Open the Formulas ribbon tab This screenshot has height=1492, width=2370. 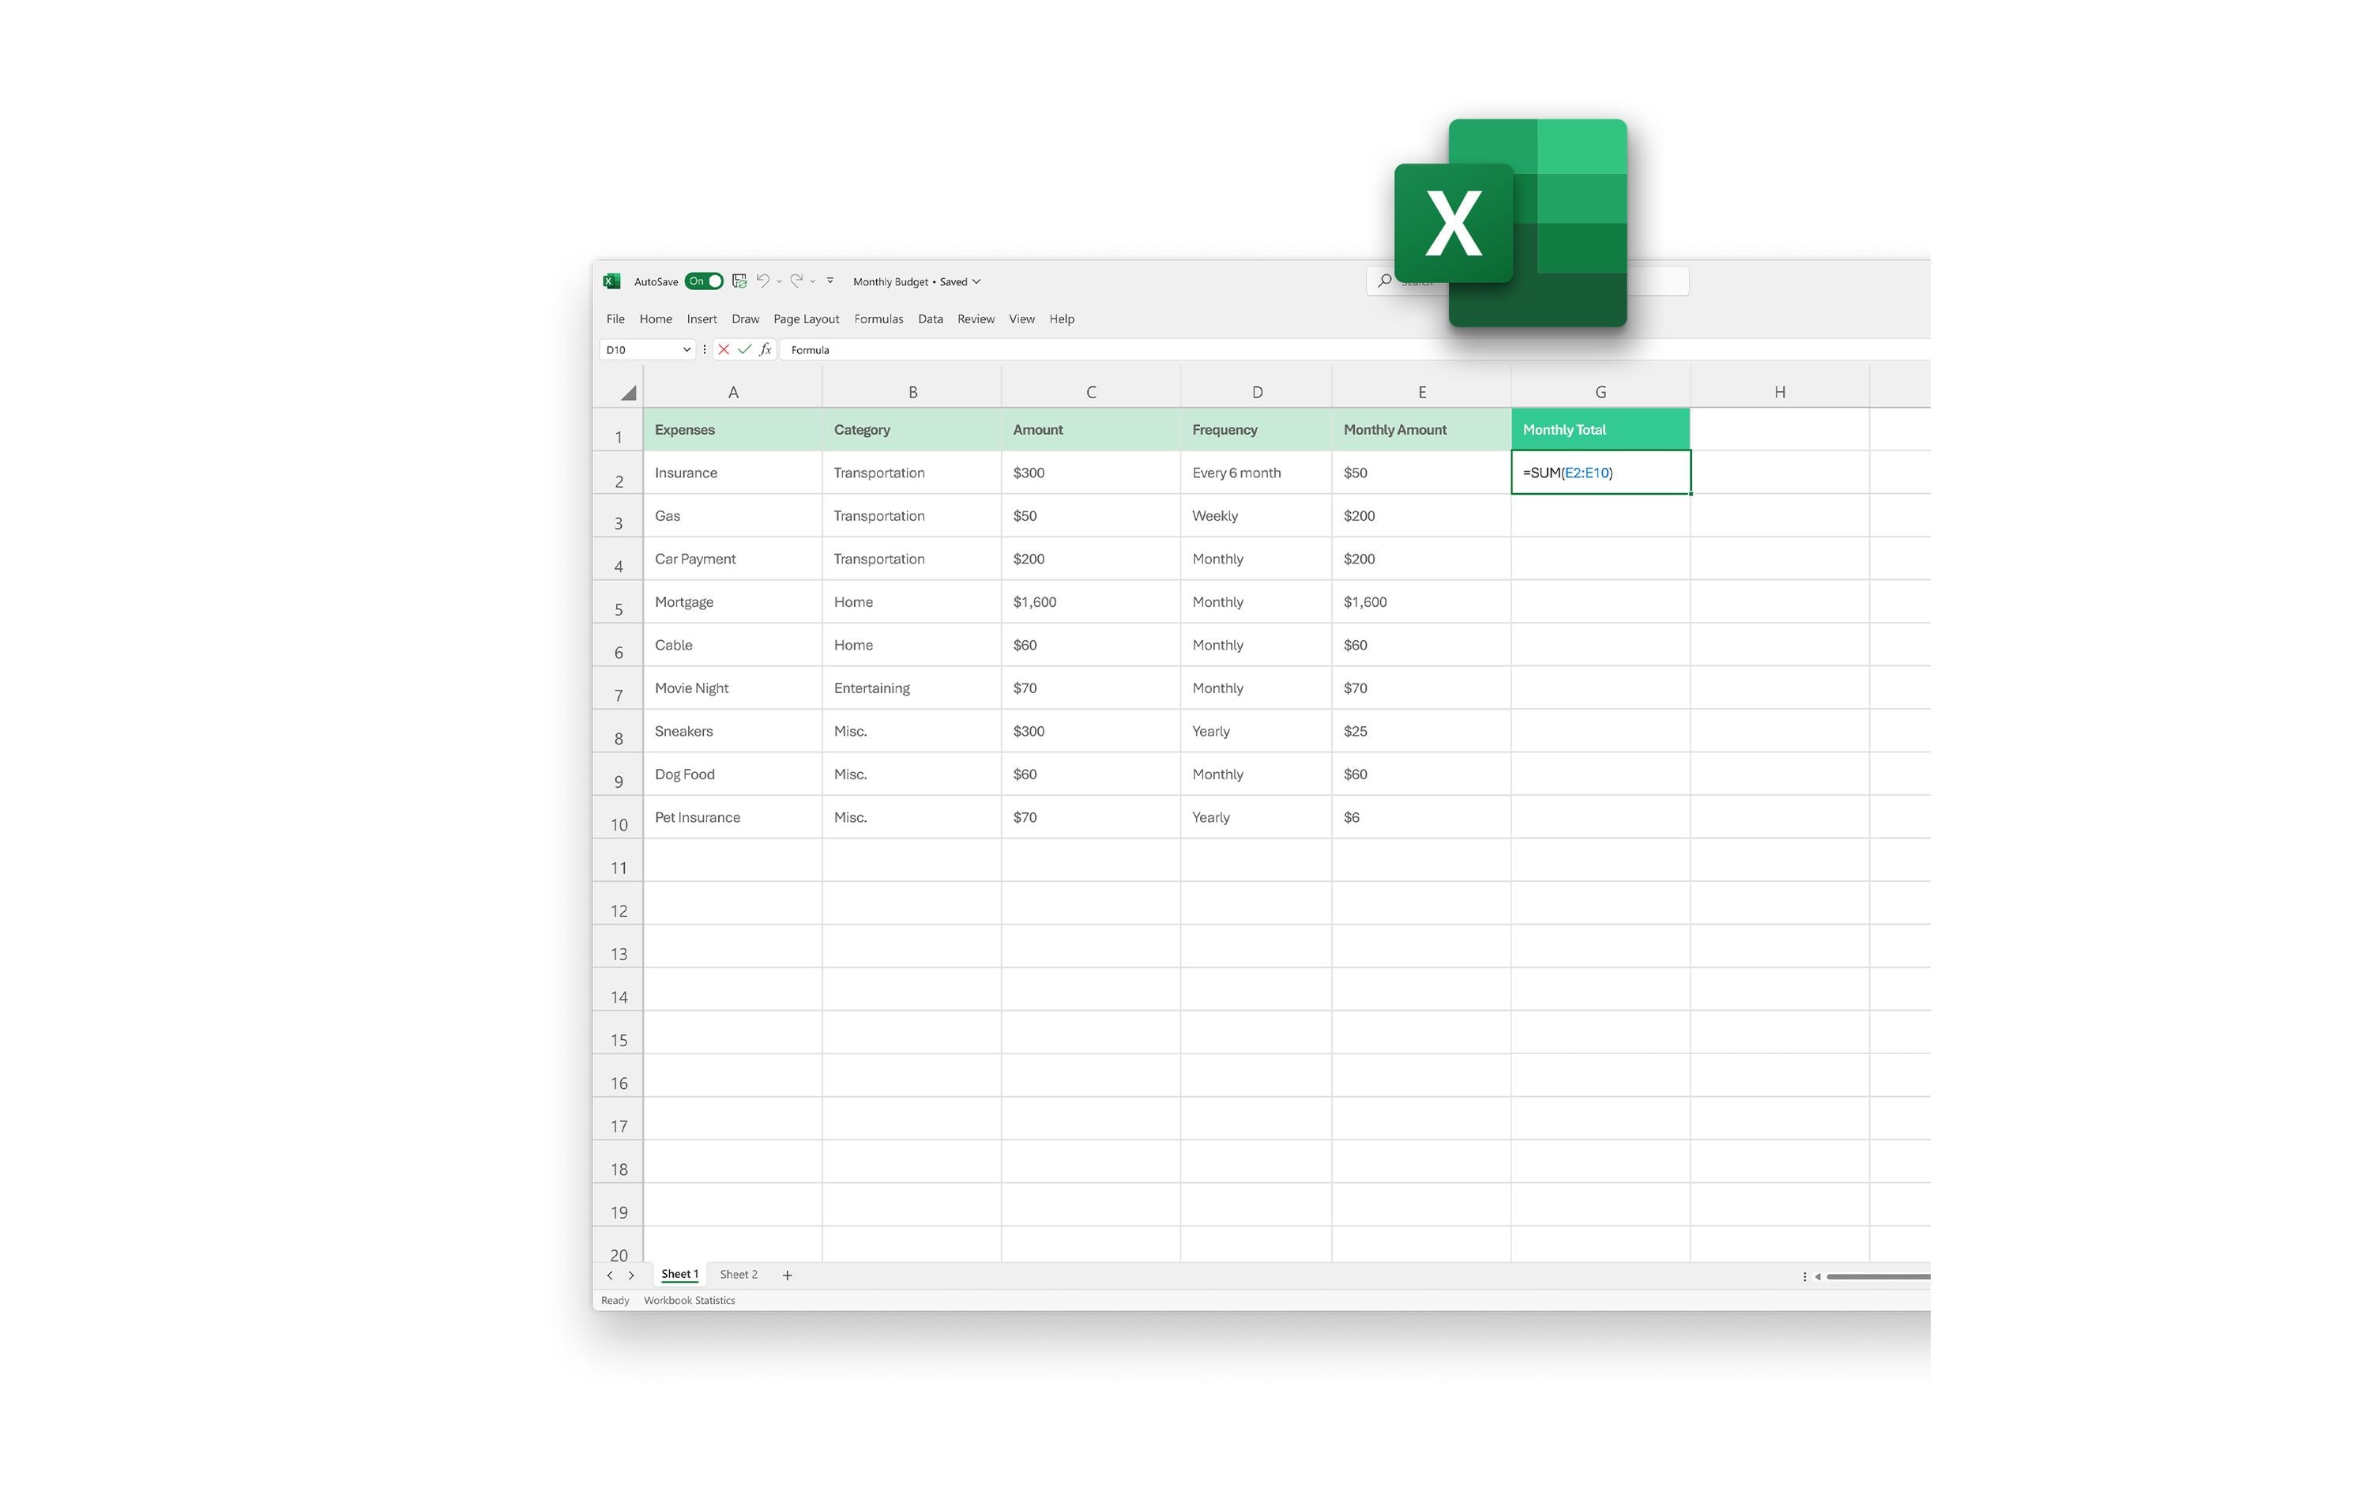pos(878,319)
